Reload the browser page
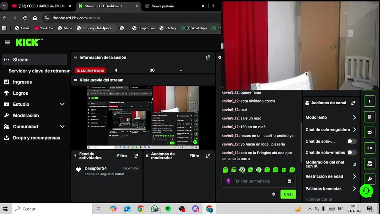 pos(25,18)
